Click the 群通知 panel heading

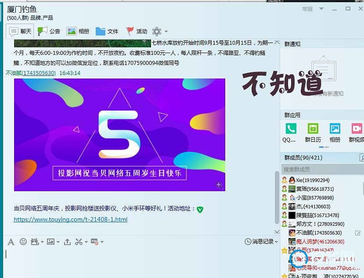pyautogui.click(x=292, y=44)
